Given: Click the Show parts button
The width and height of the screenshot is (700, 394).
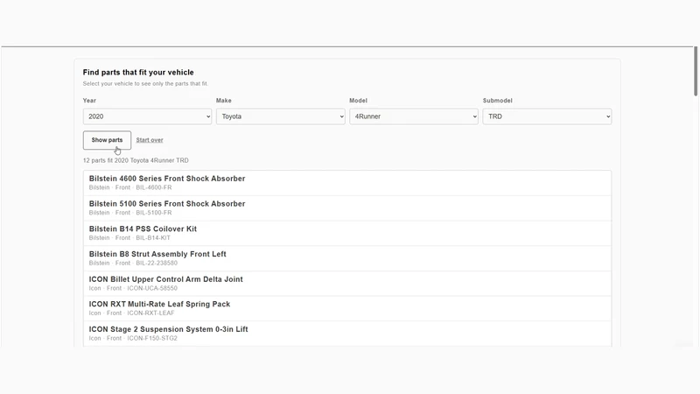Looking at the screenshot, I should (107, 140).
